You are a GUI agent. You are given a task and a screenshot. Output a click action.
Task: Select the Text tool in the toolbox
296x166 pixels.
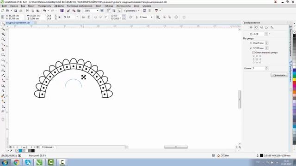[3, 70]
